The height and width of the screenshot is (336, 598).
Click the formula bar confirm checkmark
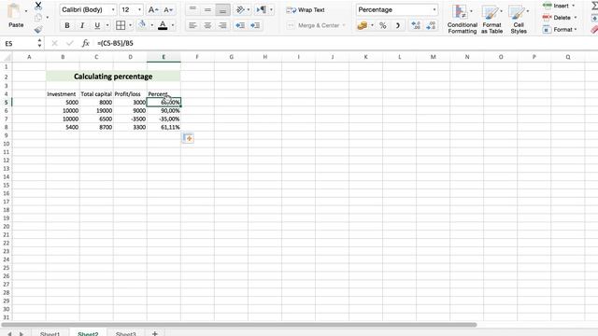click(x=69, y=43)
